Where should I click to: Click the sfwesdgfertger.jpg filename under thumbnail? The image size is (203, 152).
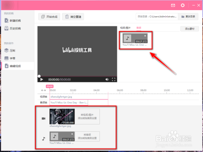[x=60, y=126]
